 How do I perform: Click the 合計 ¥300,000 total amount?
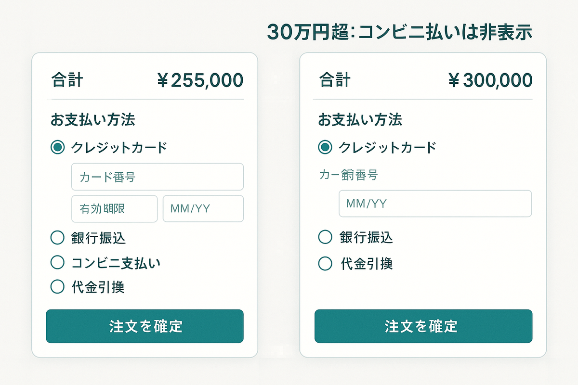(491, 79)
